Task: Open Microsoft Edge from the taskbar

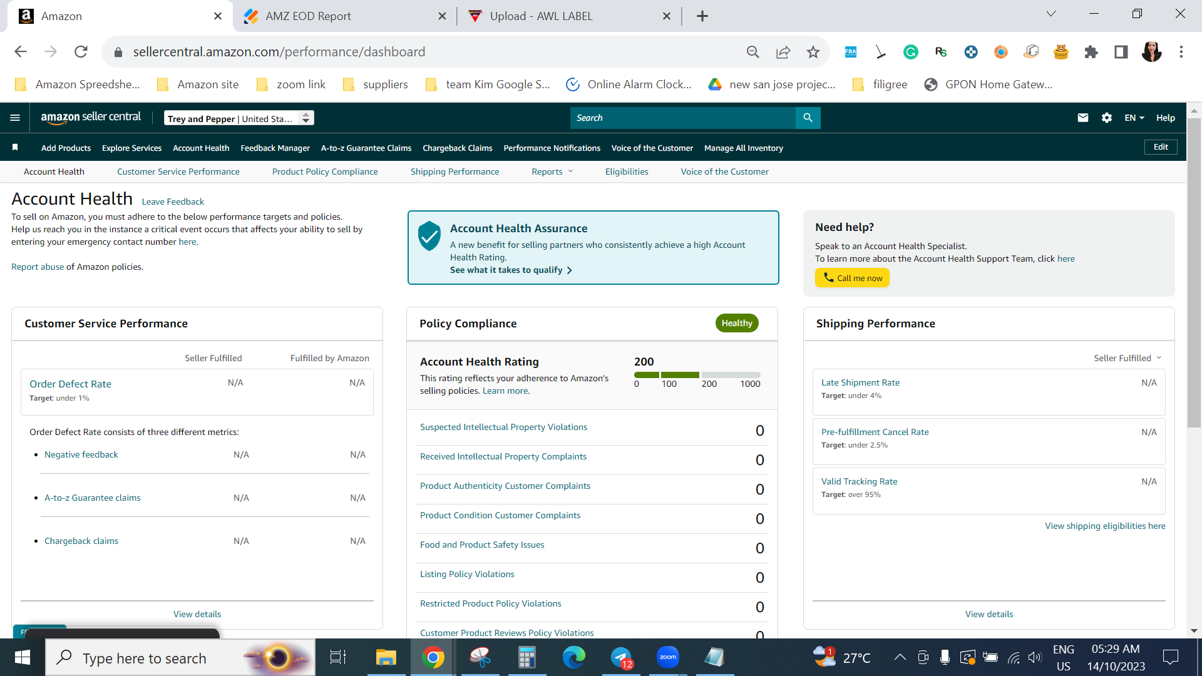Action: (573, 657)
